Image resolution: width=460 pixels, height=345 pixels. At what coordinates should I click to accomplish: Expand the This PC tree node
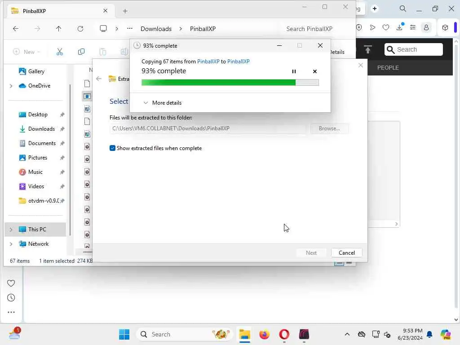click(x=11, y=230)
